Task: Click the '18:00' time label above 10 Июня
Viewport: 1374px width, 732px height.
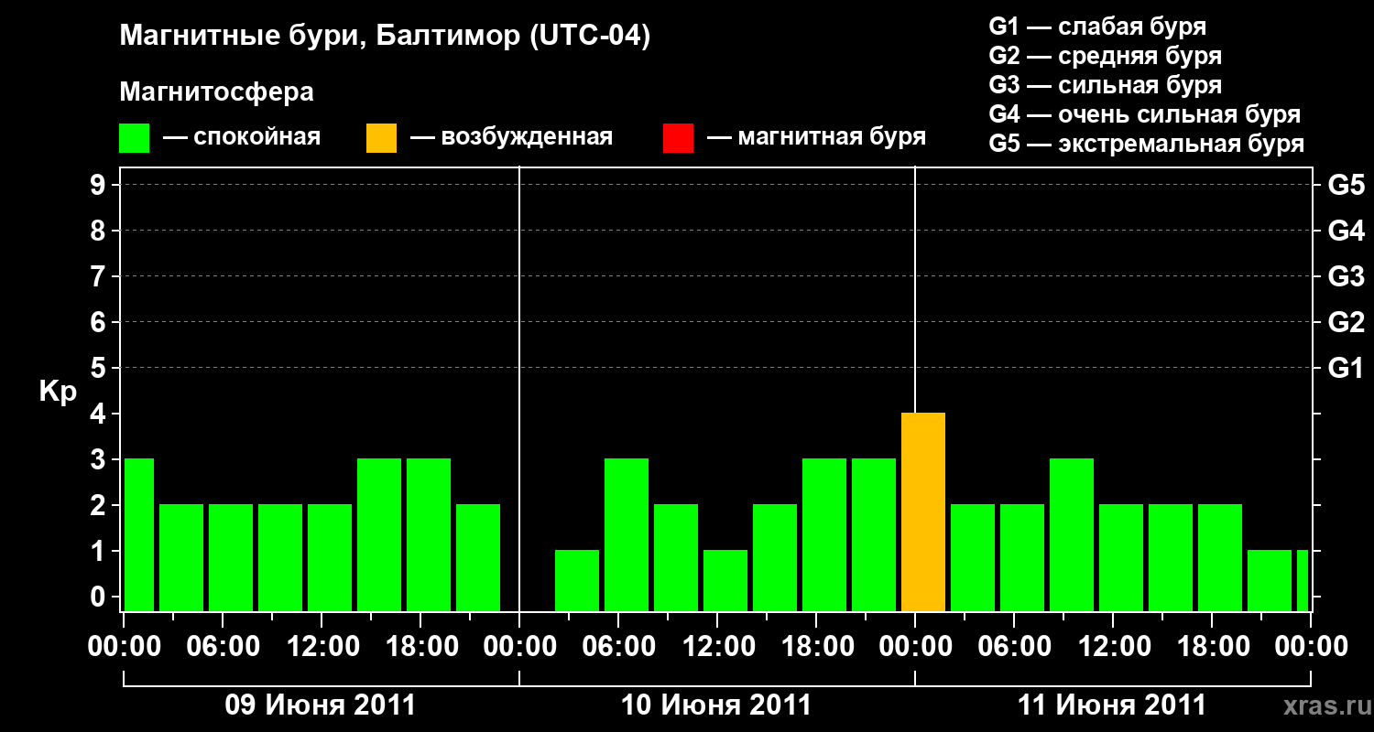Action: point(816,647)
